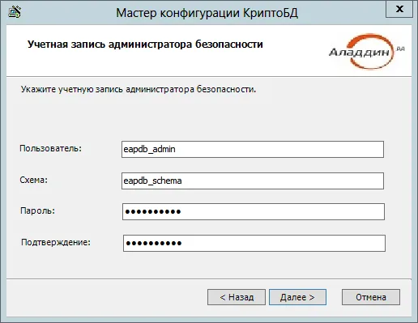Click into the Схема text field

(253, 181)
